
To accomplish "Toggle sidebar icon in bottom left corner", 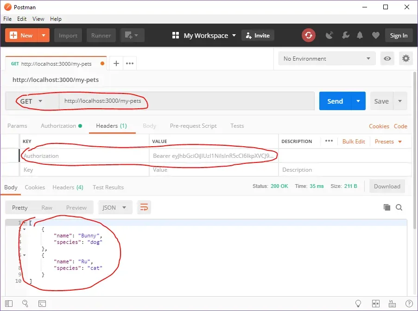I will pyautogui.click(x=9, y=304).
